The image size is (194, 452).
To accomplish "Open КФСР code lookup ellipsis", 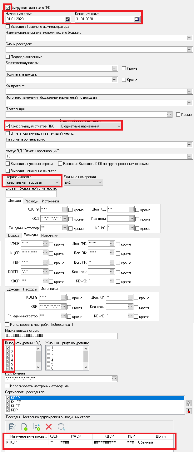I will pyautogui.click(x=45, y=244).
